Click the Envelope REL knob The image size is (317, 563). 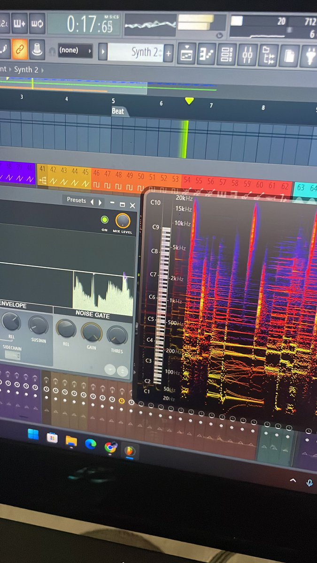10,322
